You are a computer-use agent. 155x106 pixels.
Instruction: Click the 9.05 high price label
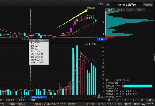pos(89,15)
